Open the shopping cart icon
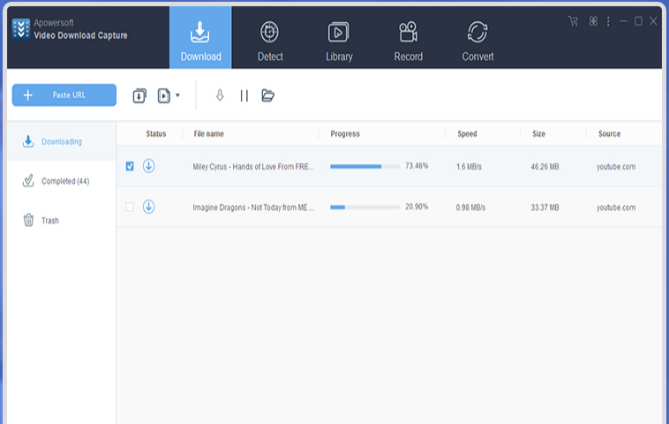 tap(573, 21)
